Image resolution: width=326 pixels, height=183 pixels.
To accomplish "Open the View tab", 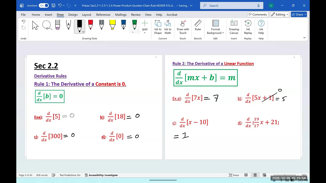I will (x=148, y=15).
